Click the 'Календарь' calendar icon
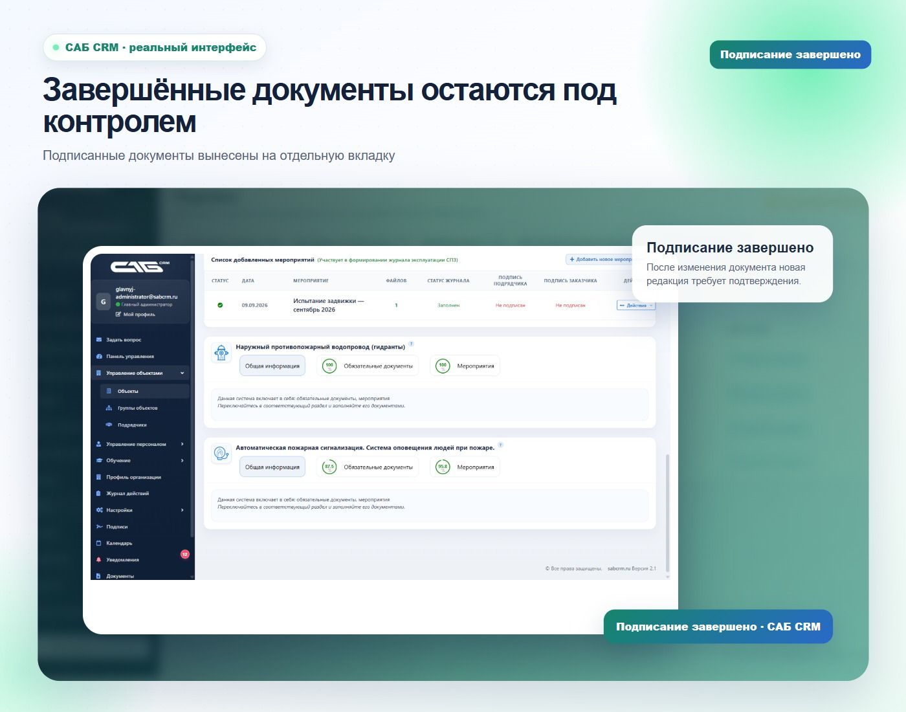 tap(99, 543)
